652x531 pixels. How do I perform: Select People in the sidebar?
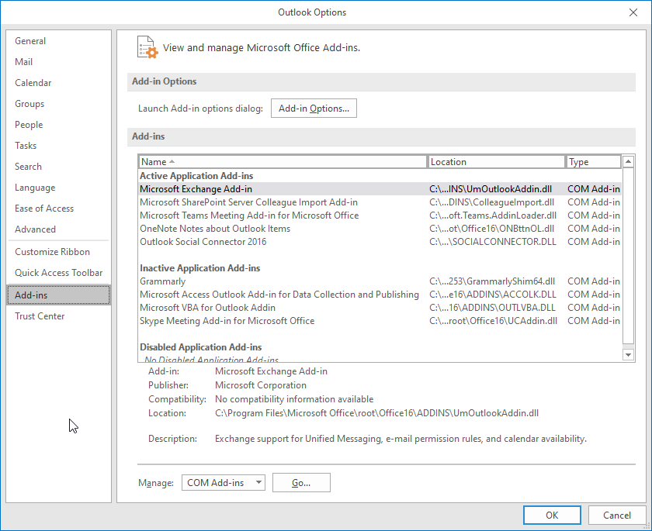point(59,125)
